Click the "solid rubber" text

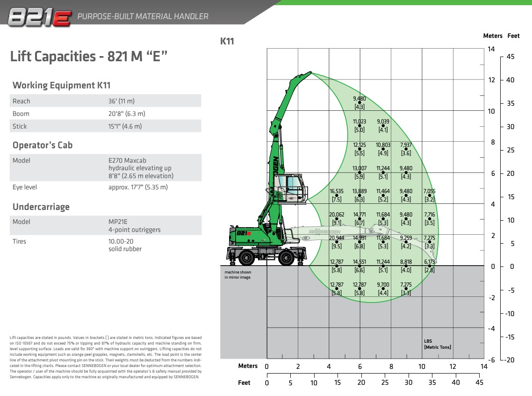pyautogui.click(x=125, y=249)
